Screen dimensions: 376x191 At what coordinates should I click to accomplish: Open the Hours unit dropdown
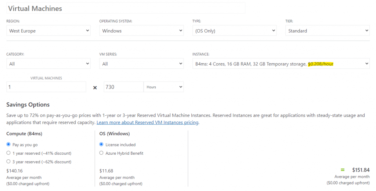(163, 87)
